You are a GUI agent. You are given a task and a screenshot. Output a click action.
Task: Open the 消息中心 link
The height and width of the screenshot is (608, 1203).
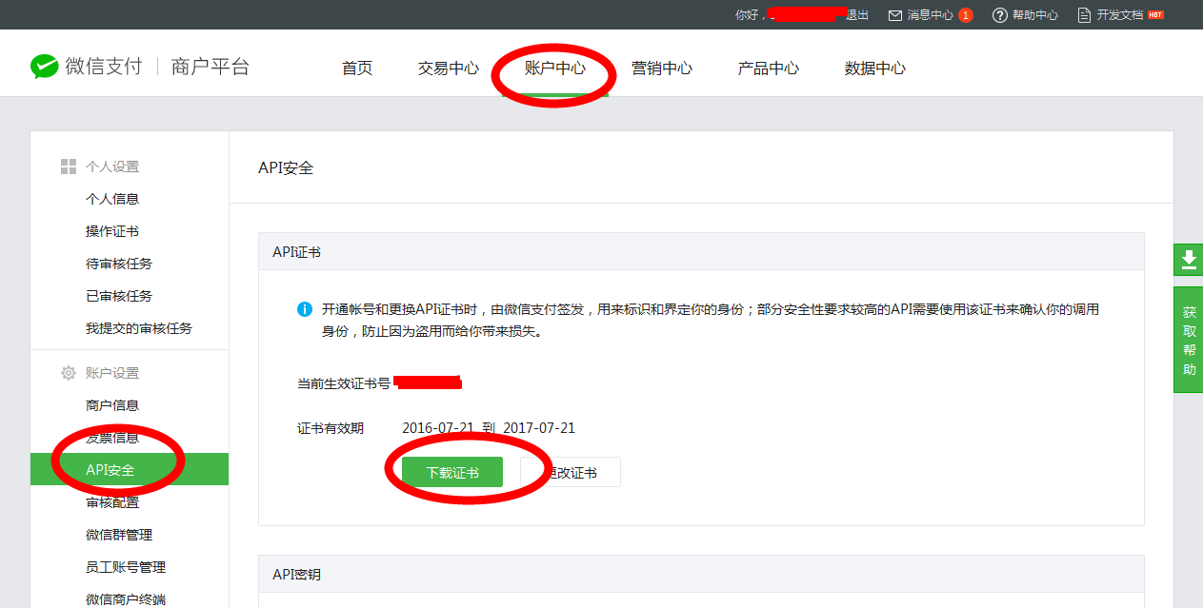coord(930,15)
